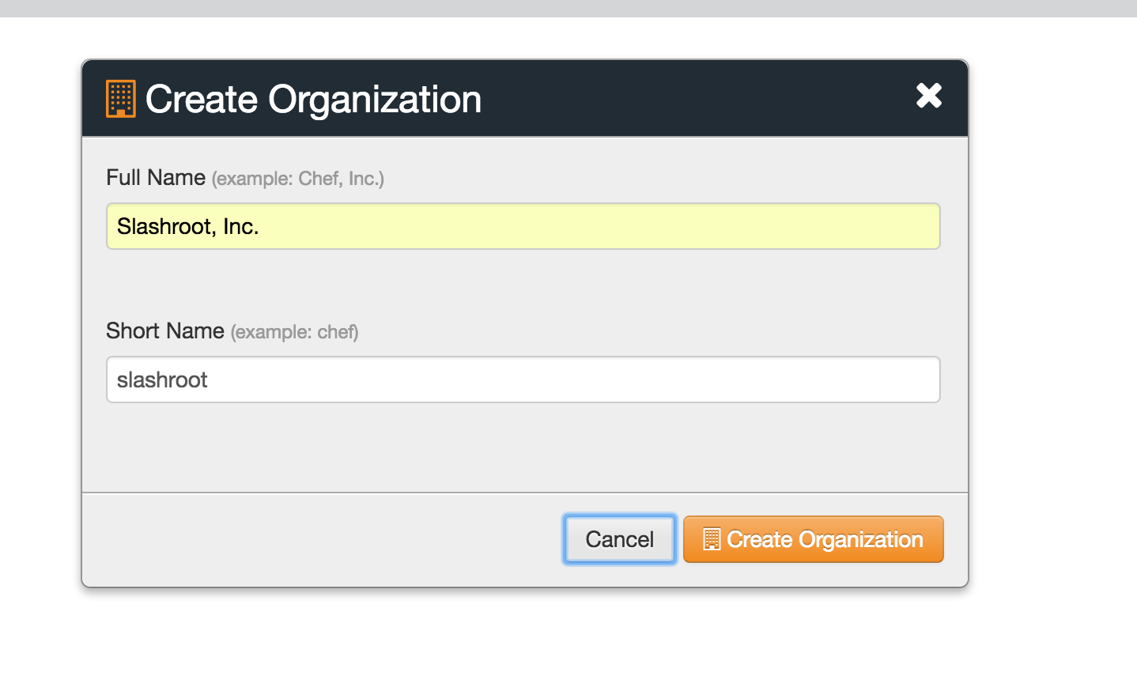
Task: Click the Create Organization title text
Action: pyautogui.click(x=314, y=98)
